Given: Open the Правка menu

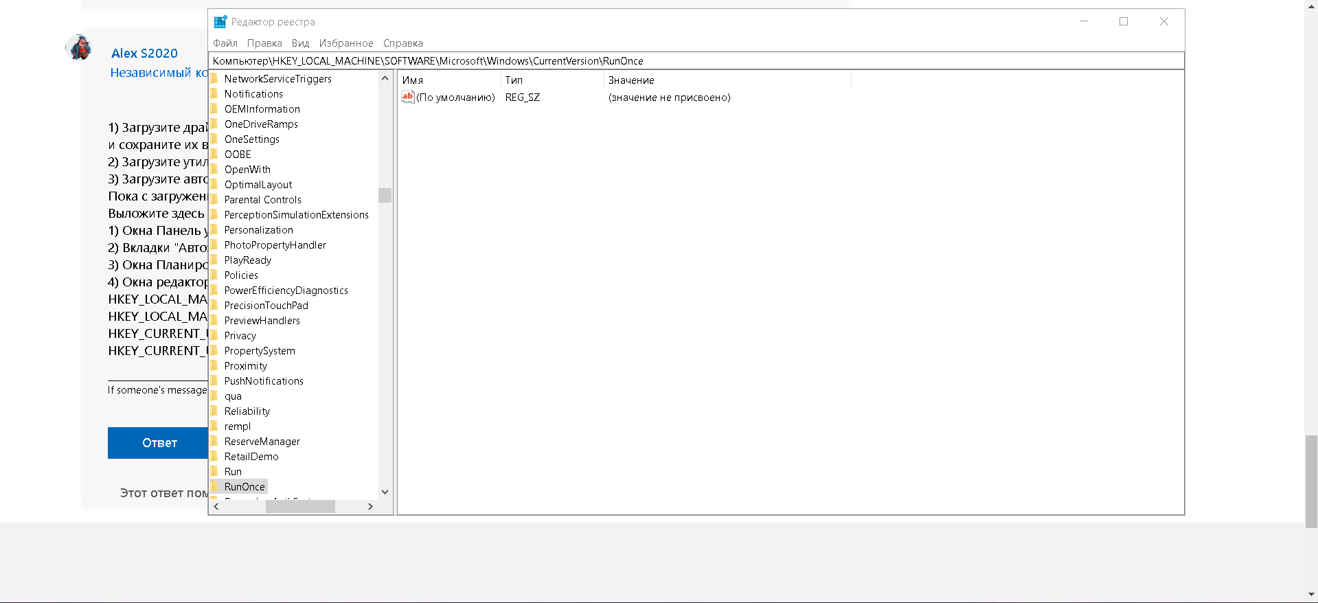Looking at the screenshot, I should pos(264,43).
